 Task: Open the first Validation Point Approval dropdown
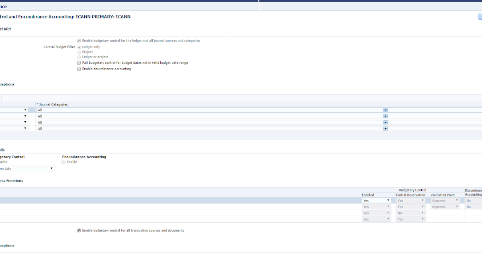tap(457, 200)
